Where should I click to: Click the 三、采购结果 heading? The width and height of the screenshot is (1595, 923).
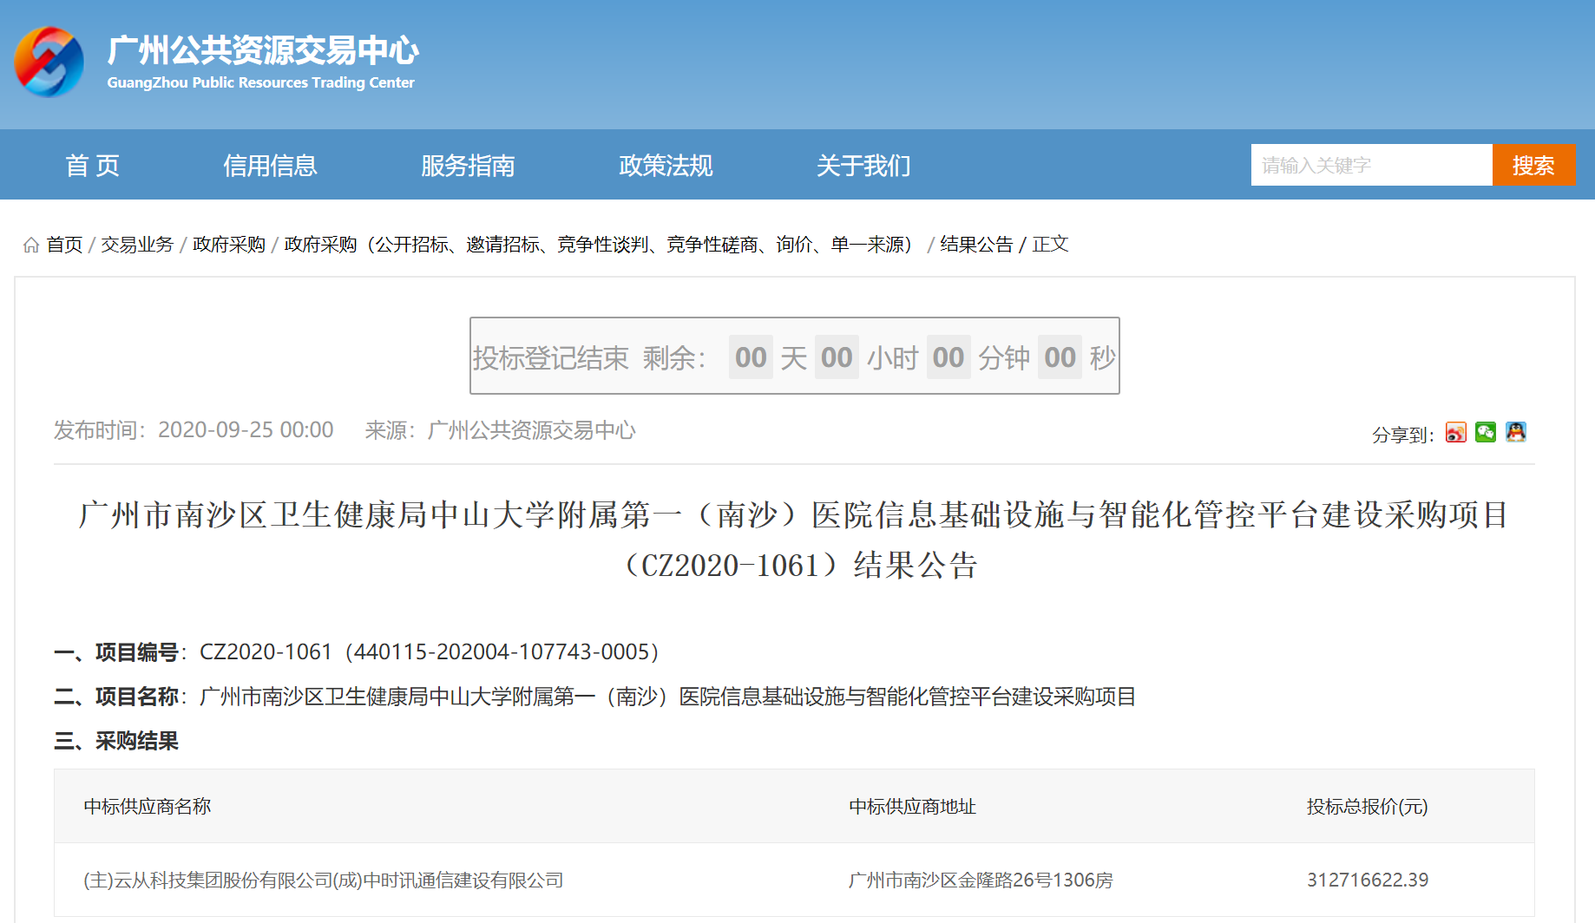click(x=116, y=741)
